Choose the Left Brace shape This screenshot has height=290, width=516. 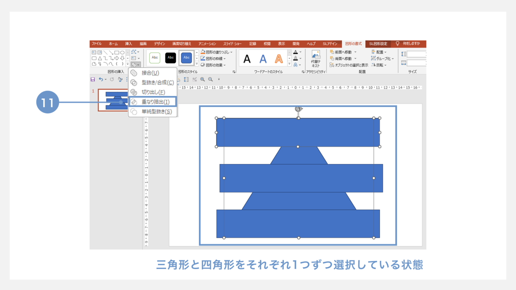(x=117, y=64)
